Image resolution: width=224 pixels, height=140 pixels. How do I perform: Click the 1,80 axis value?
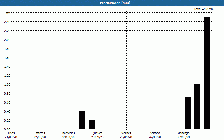tap(7, 49)
